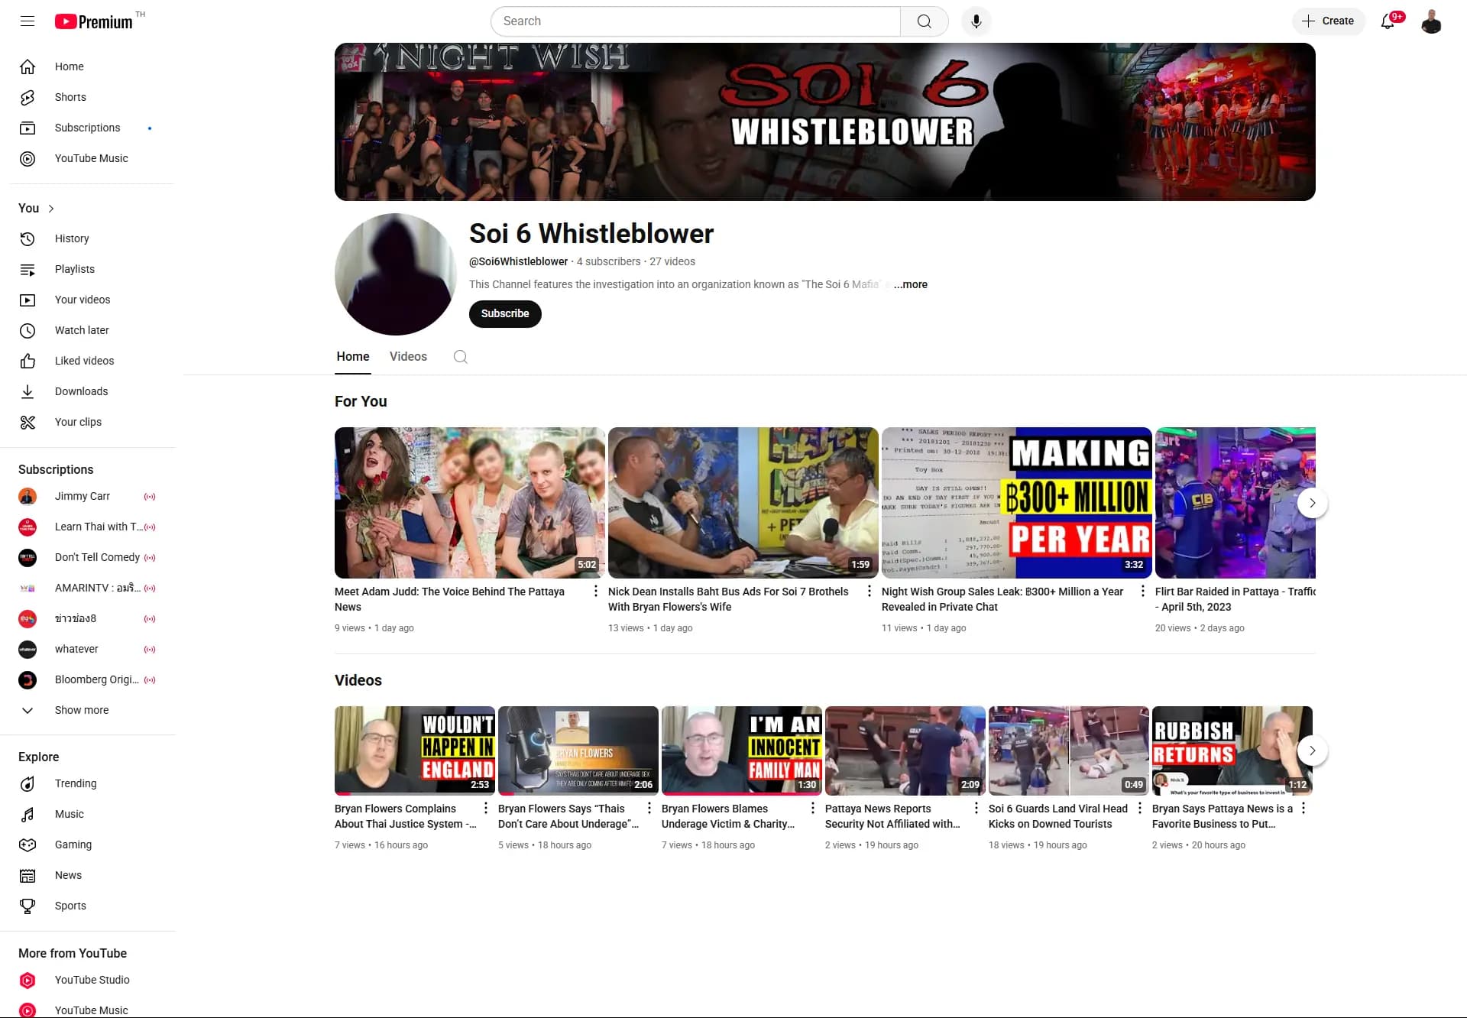
Task: Select the channel Home tab
Action: 353,357
